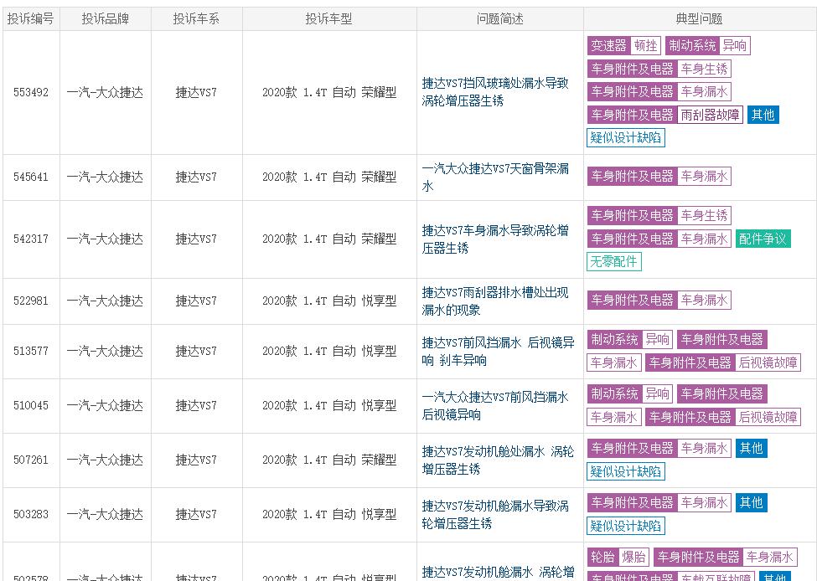This screenshot has width=817, height=581.
Task: Open complaint 捷达VS7车身漏水导致涡轮增压器生锈
Action: (x=495, y=239)
